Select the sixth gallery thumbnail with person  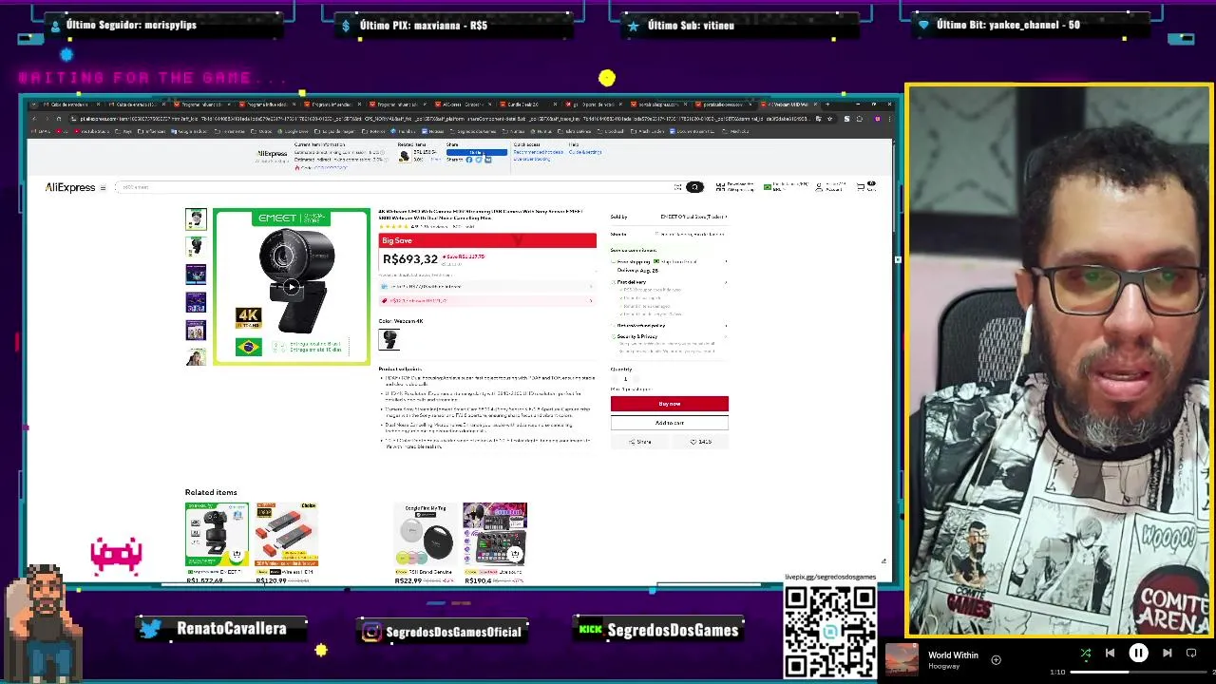click(x=196, y=356)
